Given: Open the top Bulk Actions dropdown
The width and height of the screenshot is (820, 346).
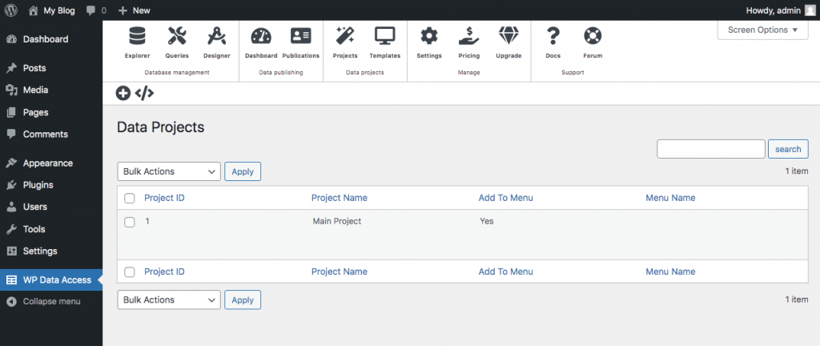Looking at the screenshot, I should point(169,171).
